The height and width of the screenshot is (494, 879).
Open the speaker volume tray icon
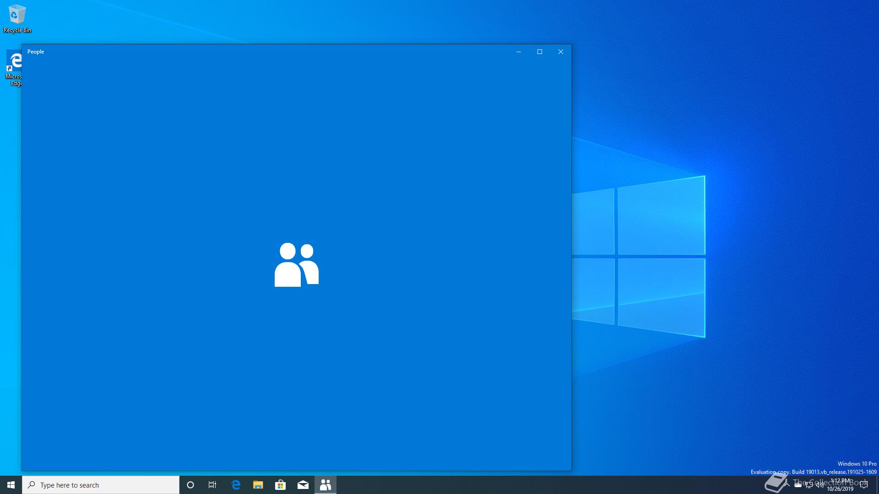coord(820,485)
